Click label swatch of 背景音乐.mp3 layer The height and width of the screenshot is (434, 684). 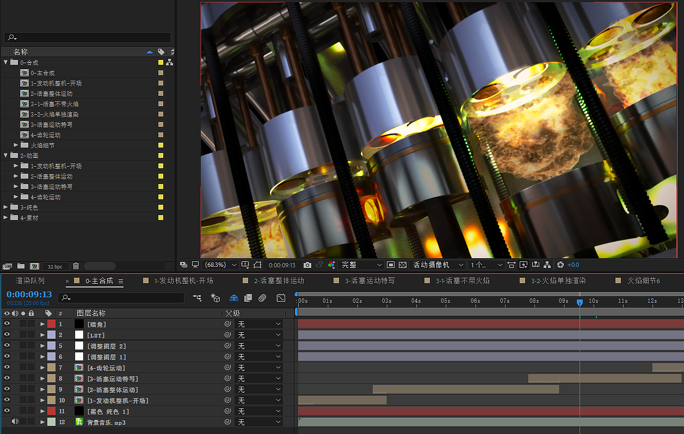click(x=51, y=422)
